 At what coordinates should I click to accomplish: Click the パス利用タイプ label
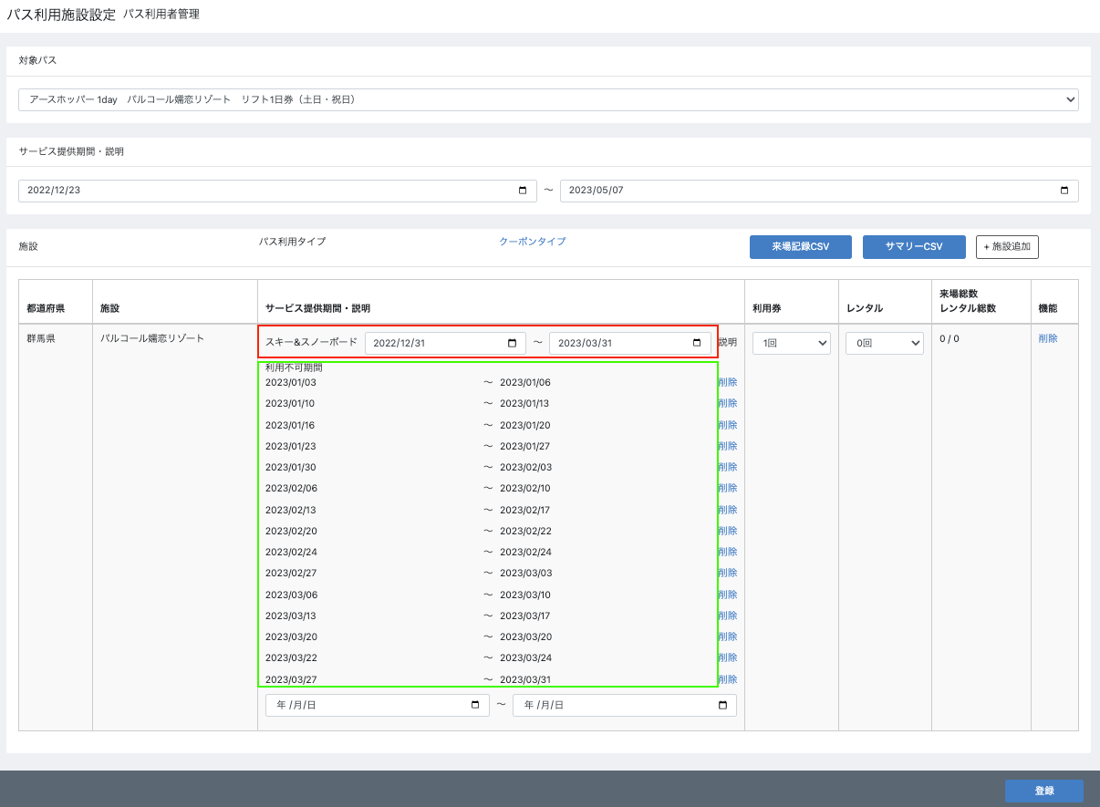pyautogui.click(x=292, y=242)
